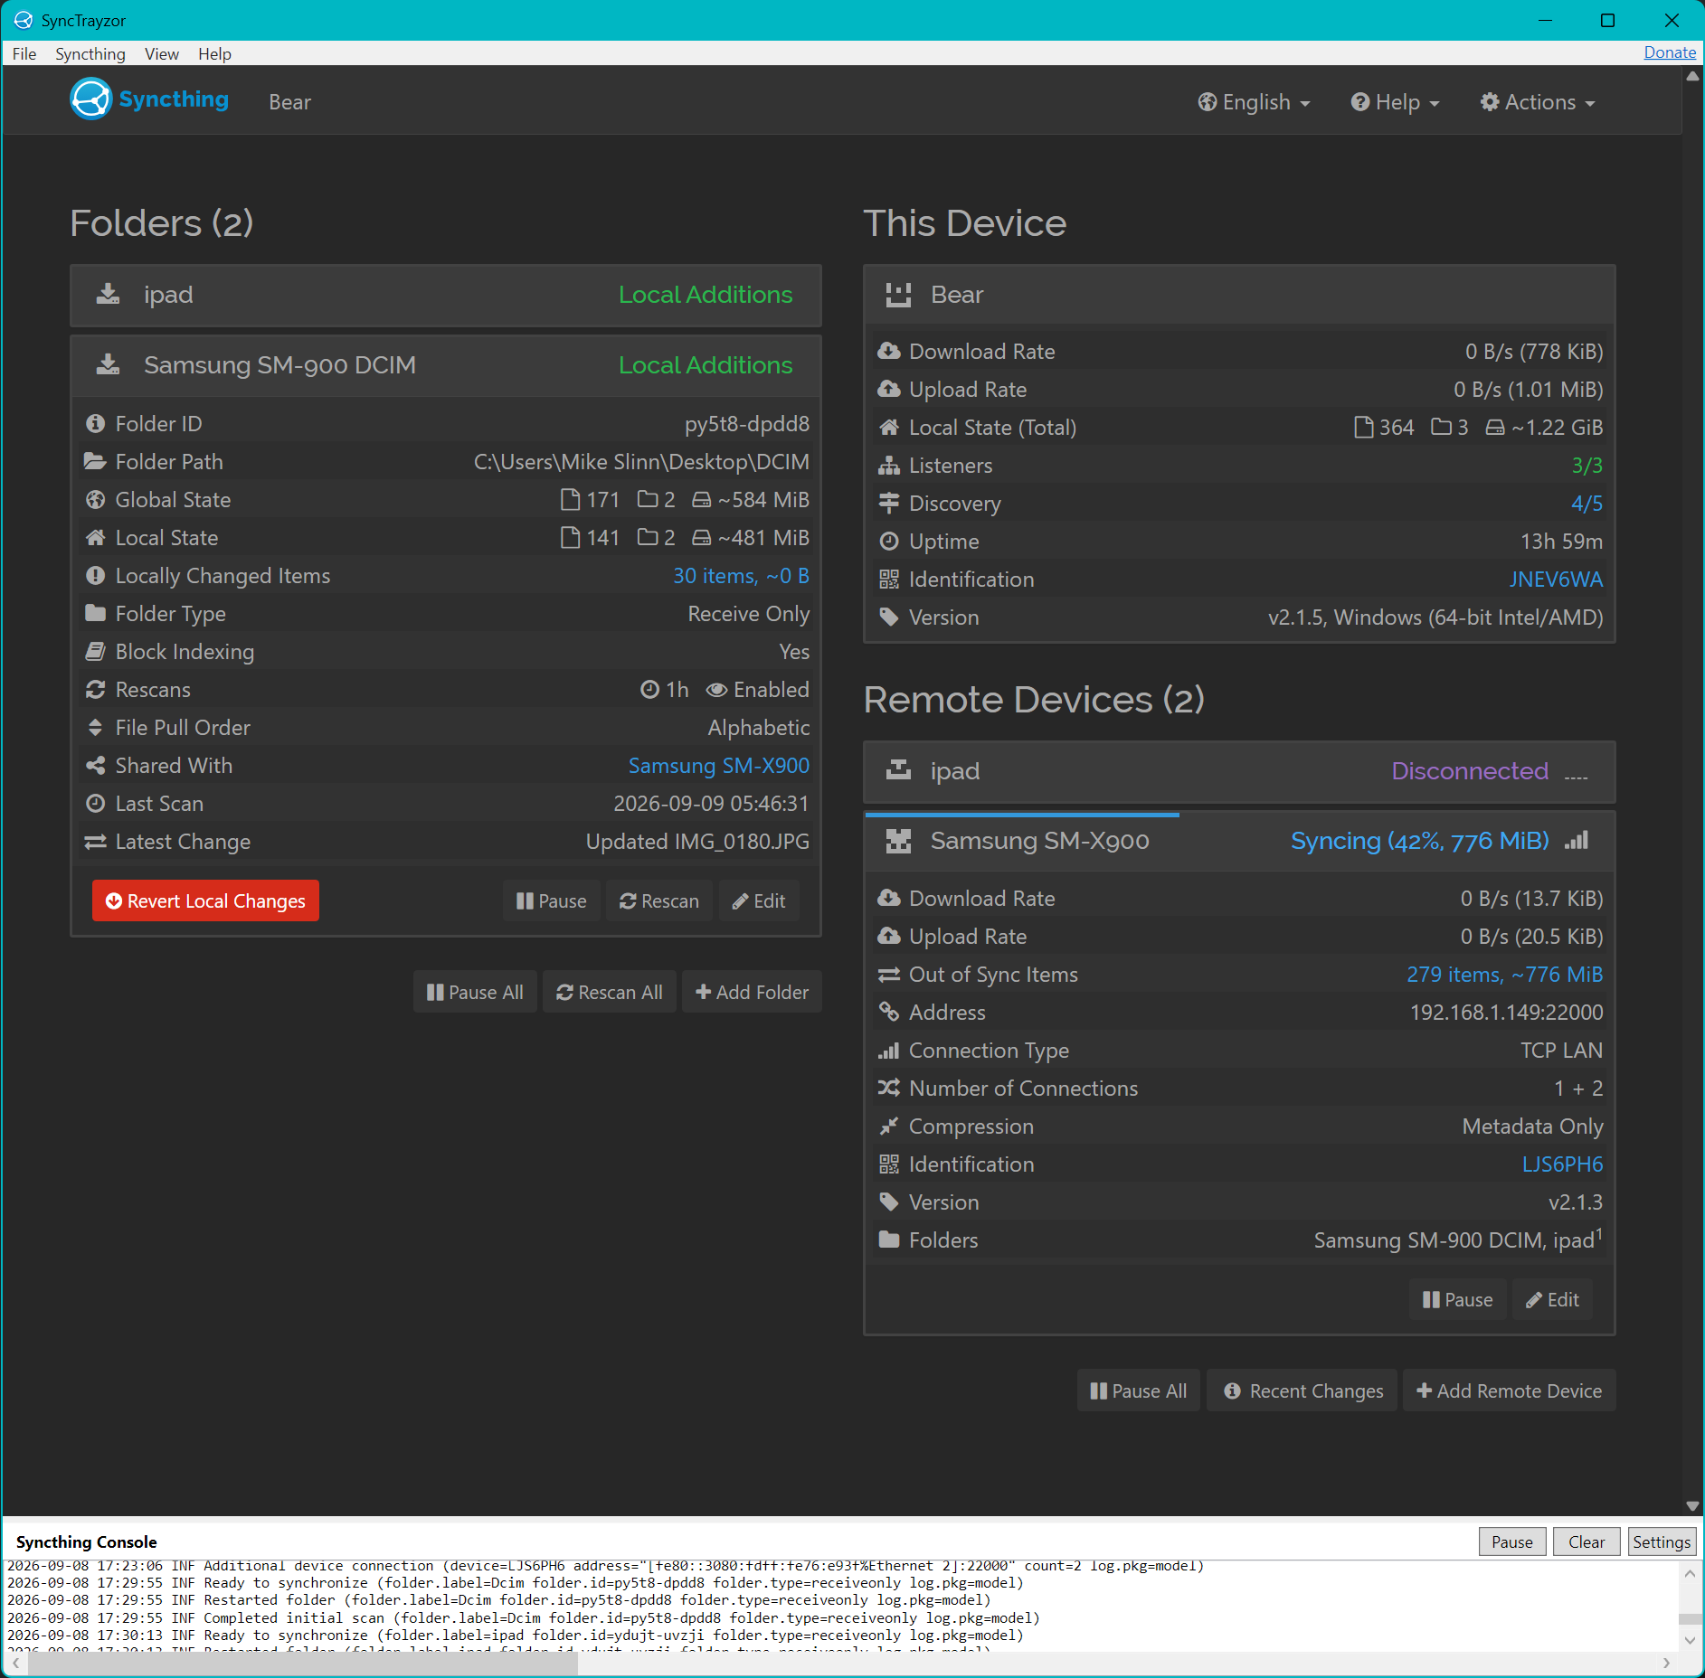The height and width of the screenshot is (1678, 1705).
Task: Click the Local State home icon in folder panel
Action: pos(95,538)
